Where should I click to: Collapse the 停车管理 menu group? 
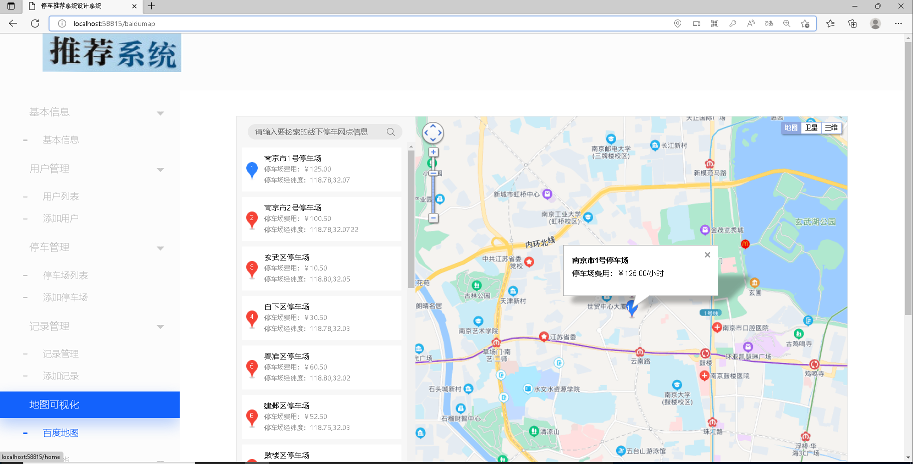coord(160,248)
